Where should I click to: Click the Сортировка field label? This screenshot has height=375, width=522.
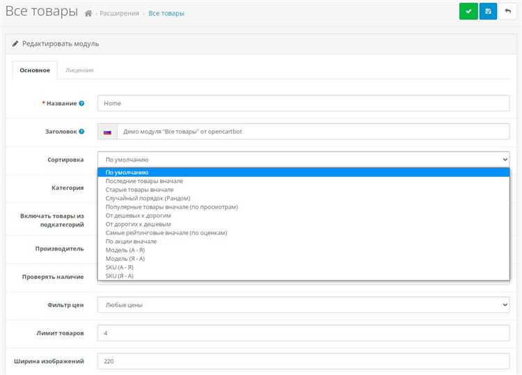click(x=65, y=160)
